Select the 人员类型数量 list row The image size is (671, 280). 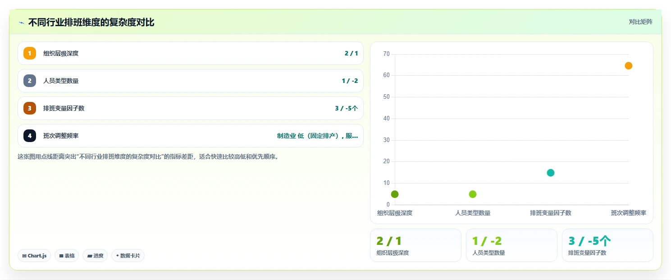pos(191,81)
